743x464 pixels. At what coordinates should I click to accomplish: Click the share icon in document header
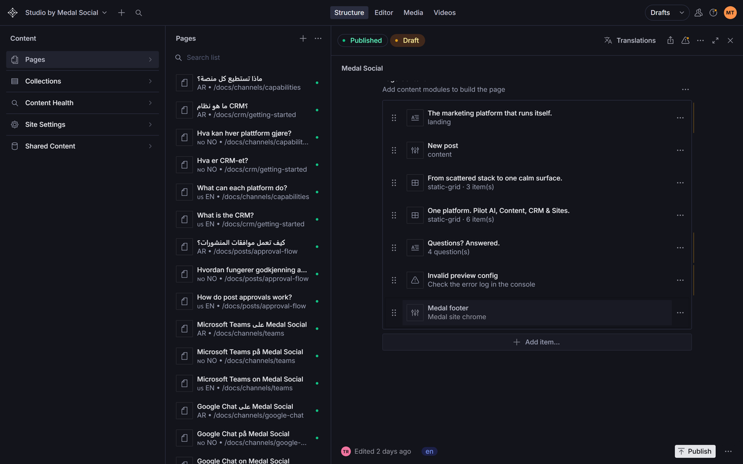[671, 40]
